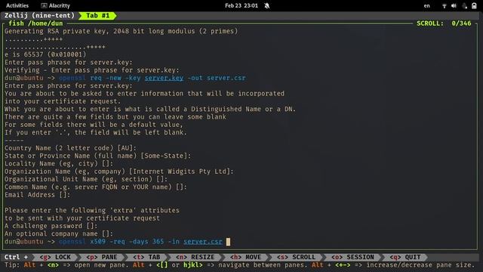The width and height of the screenshot is (483, 272).
Task: Click the 'e is 65537 (0x010001)' line
Action: 45,54
